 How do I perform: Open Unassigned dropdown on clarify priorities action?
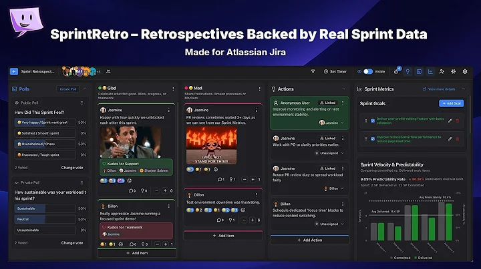coord(329,153)
